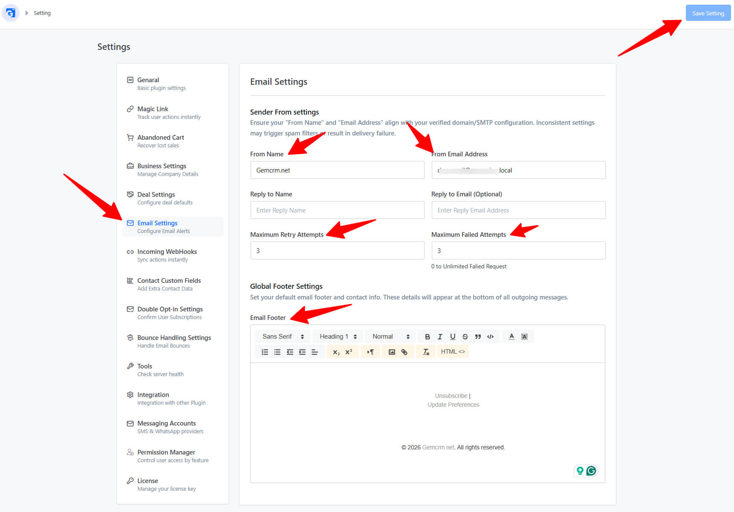The image size is (734, 512).
Task: Go to Magic Link settings
Action: pos(173,112)
